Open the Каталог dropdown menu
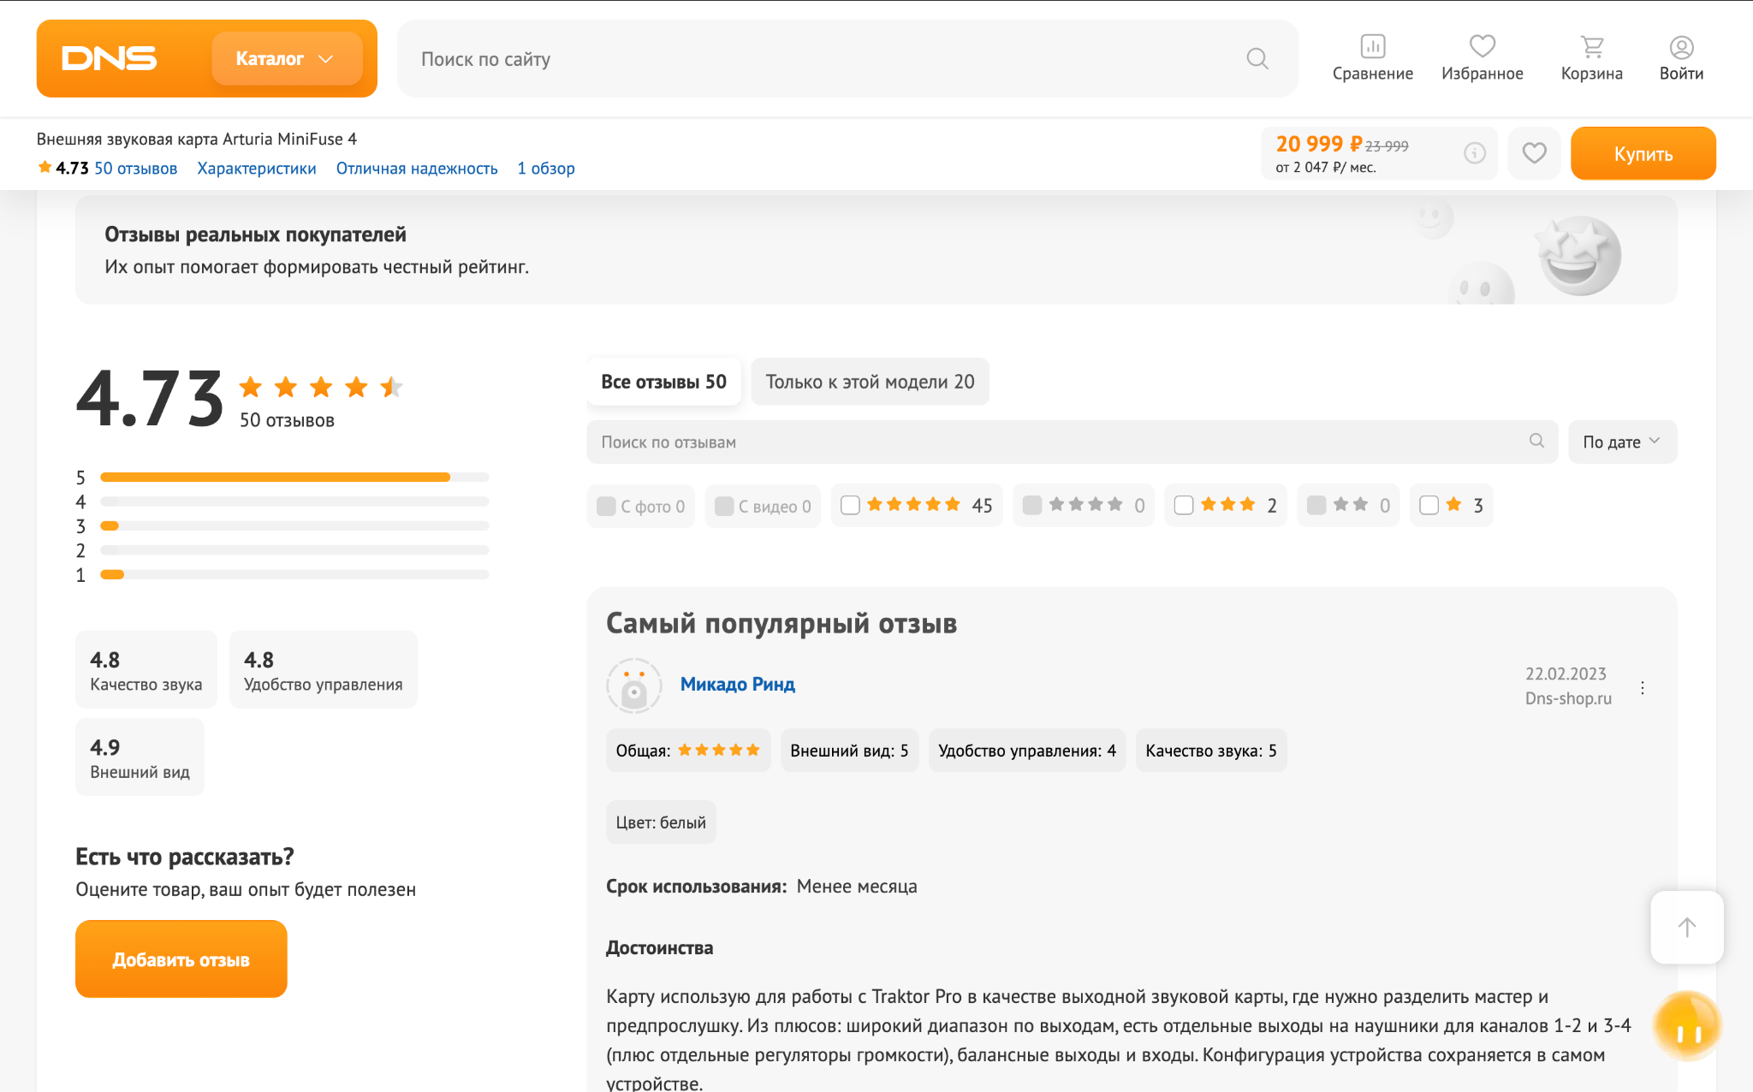The width and height of the screenshot is (1753, 1092). pos(287,58)
